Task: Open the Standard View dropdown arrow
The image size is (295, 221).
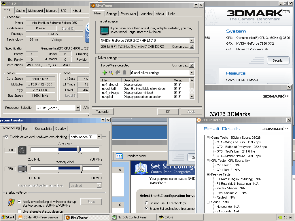Action: [x=150, y=156]
